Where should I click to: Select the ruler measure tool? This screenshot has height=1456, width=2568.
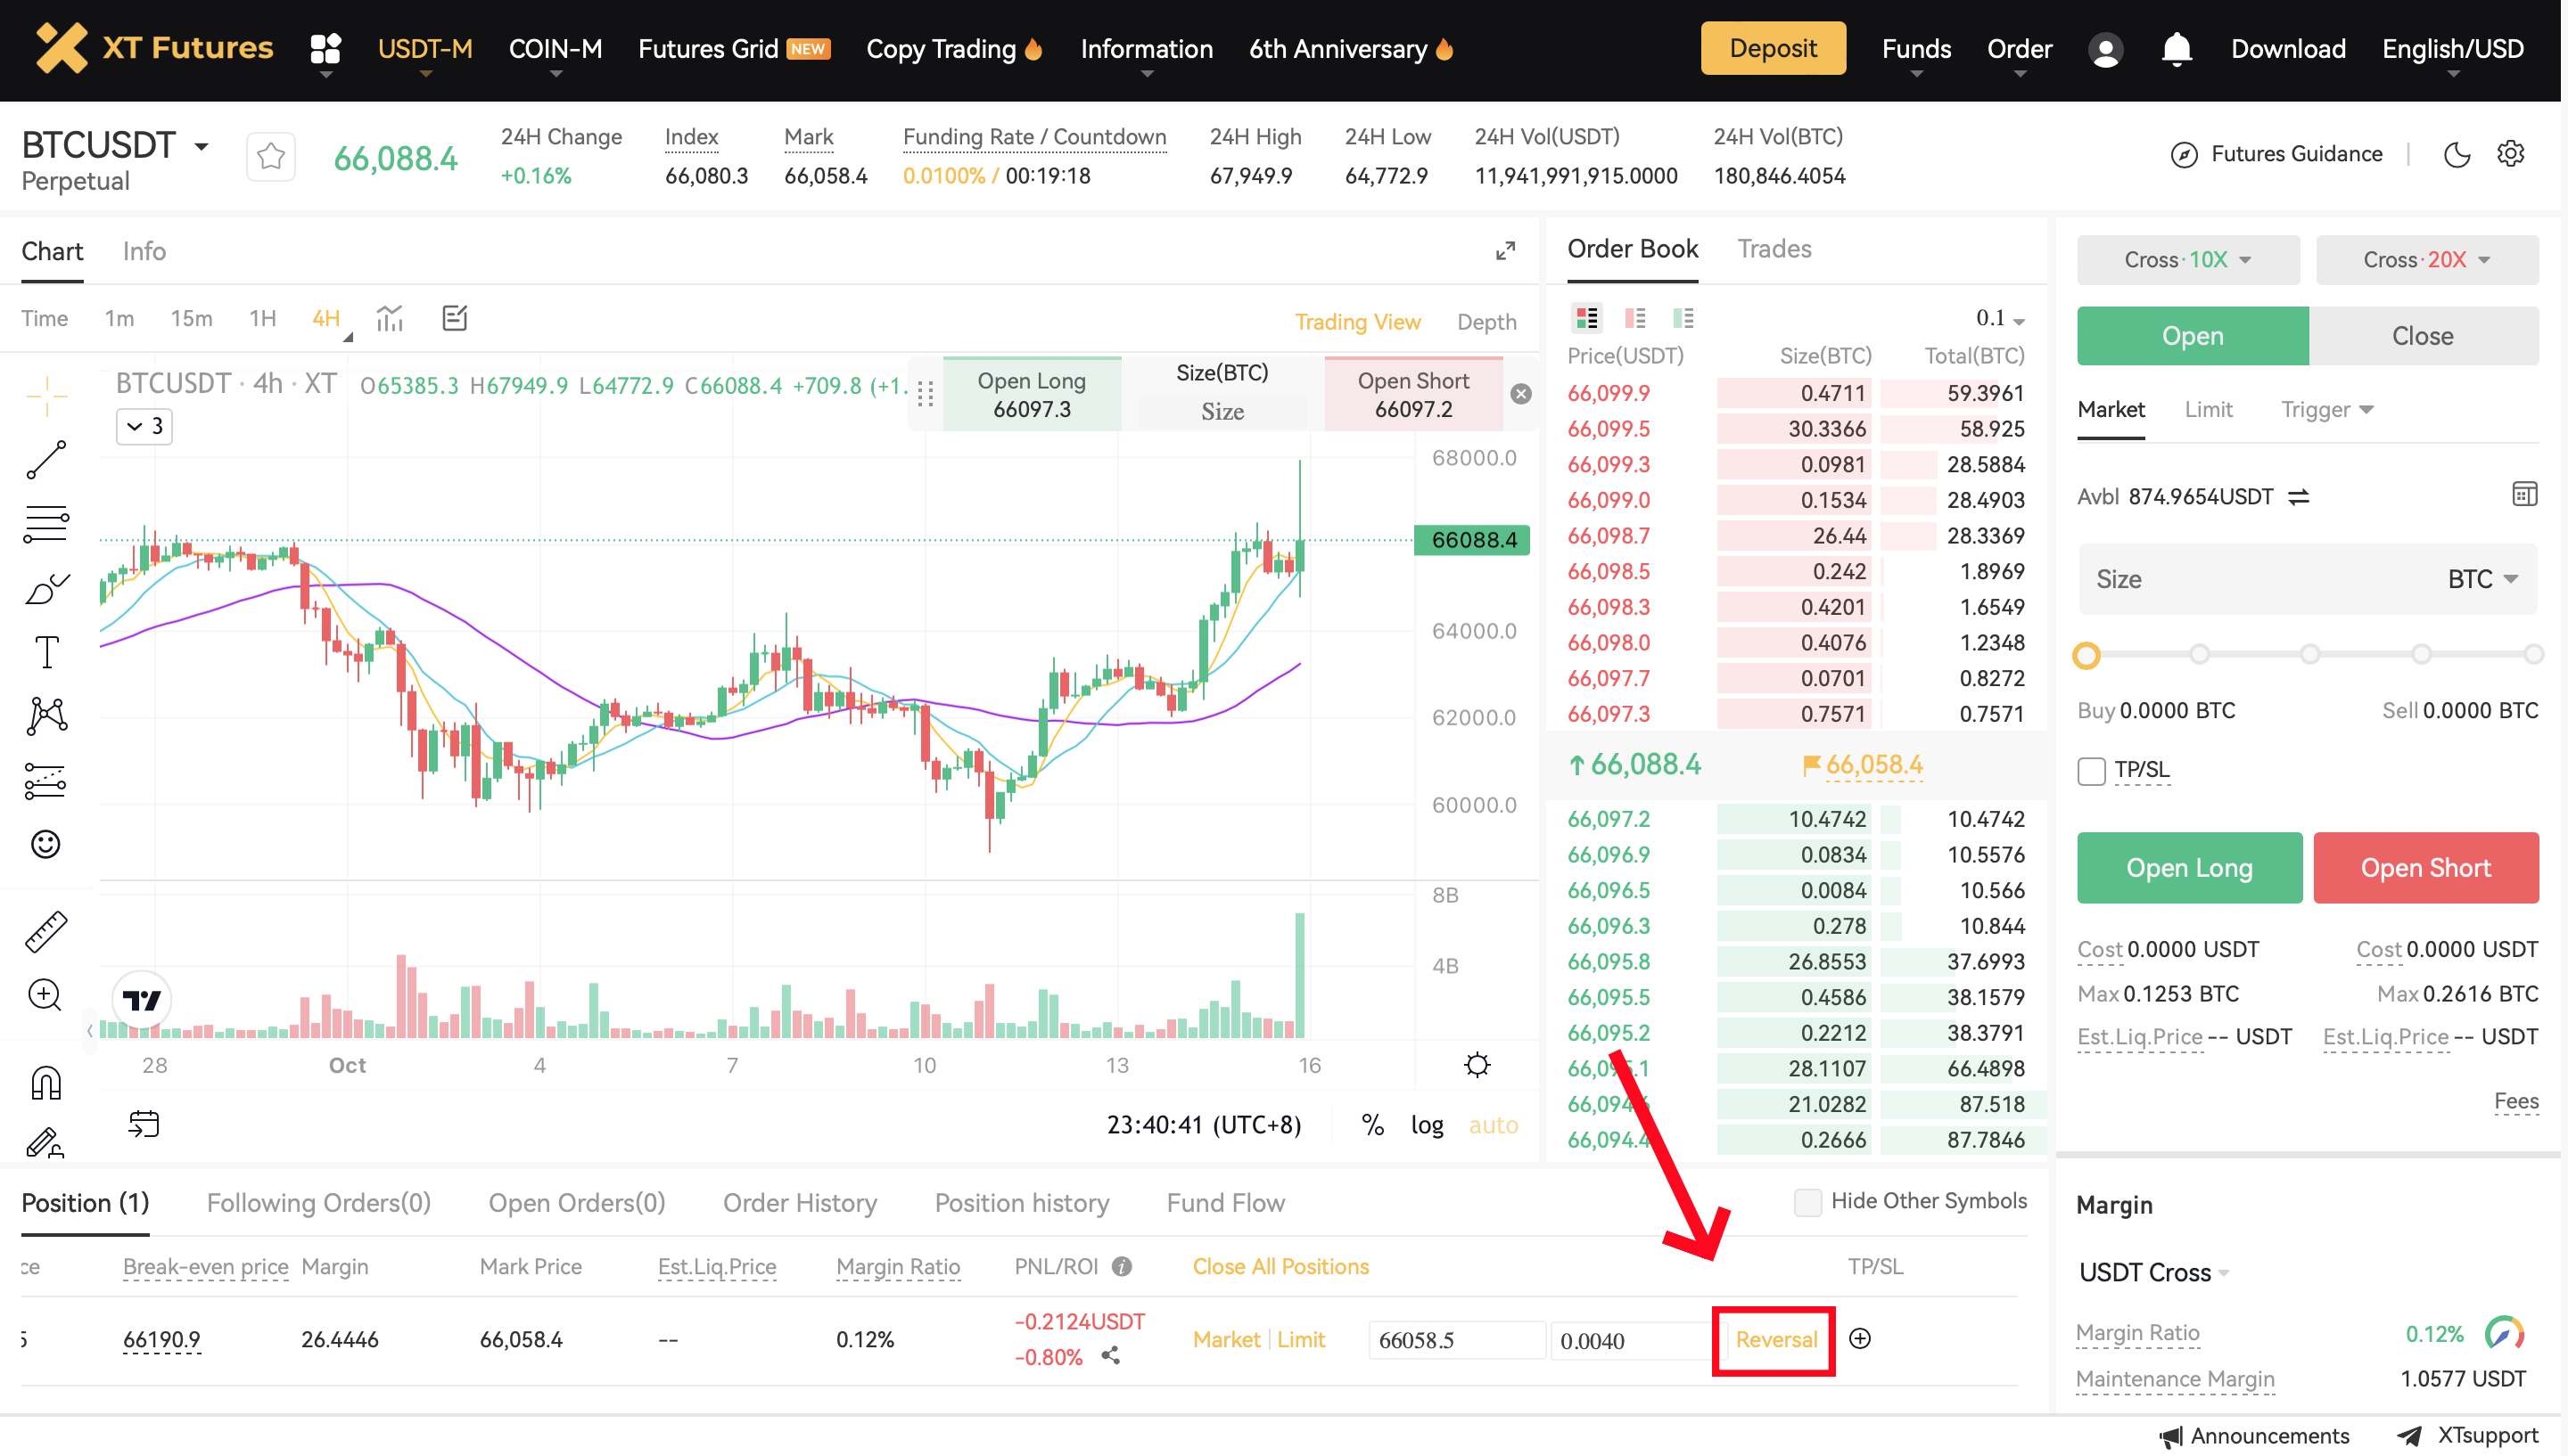(x=46, y=931)
